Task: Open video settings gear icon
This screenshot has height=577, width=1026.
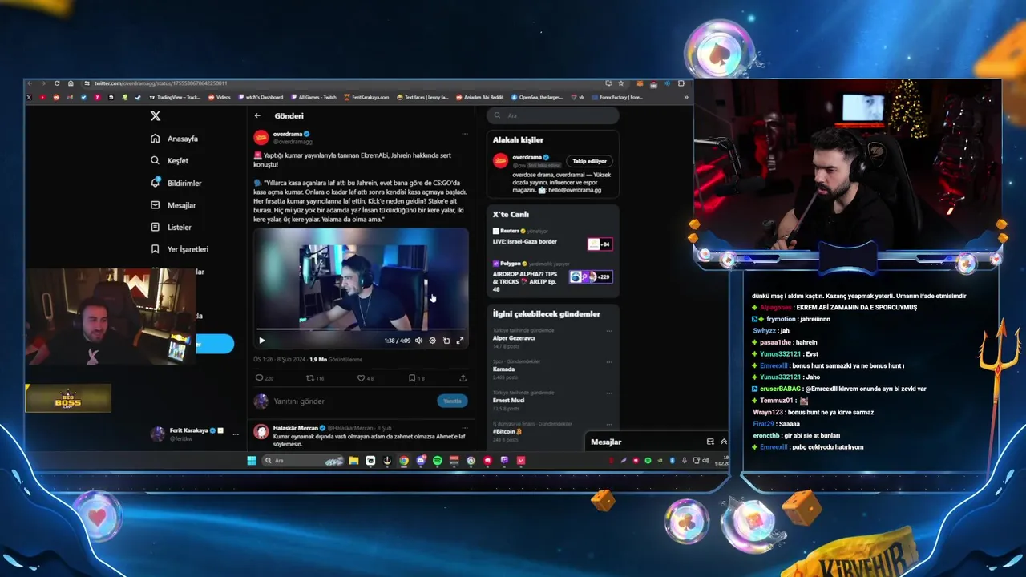Action: pos(432,341)
